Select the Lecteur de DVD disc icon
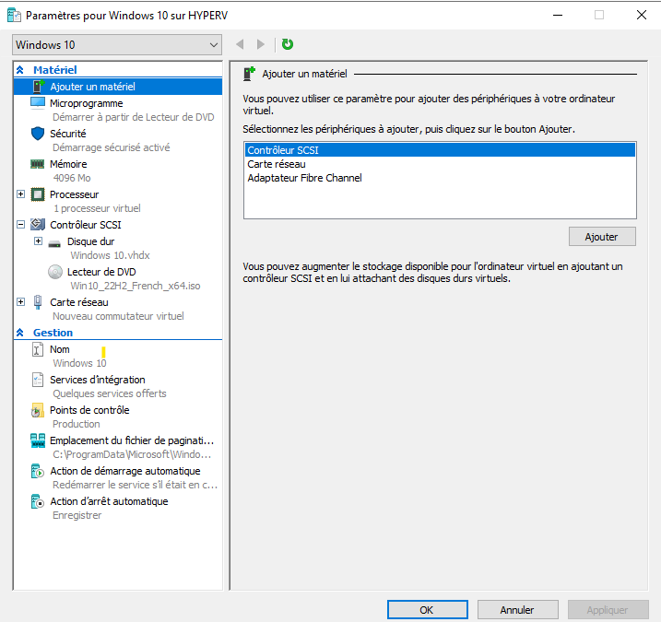Screen dimensions: 661x622 click(x=55, y=272)
